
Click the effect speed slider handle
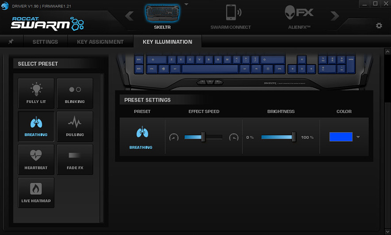[203, 137]
